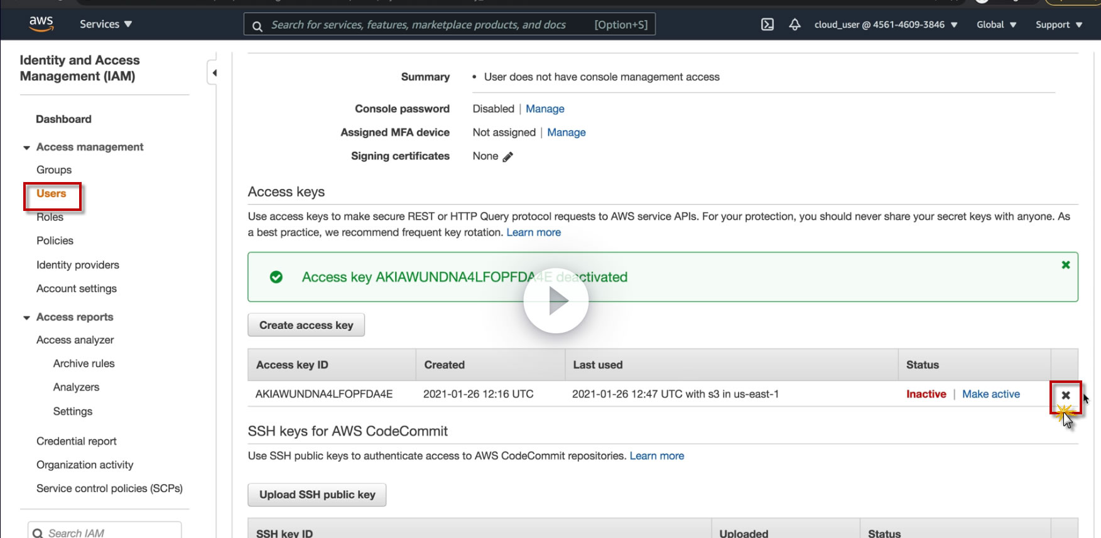Click the search magnifier icon in top bar
This screenshot has width=1101, height=538.
tap(257, 26)
